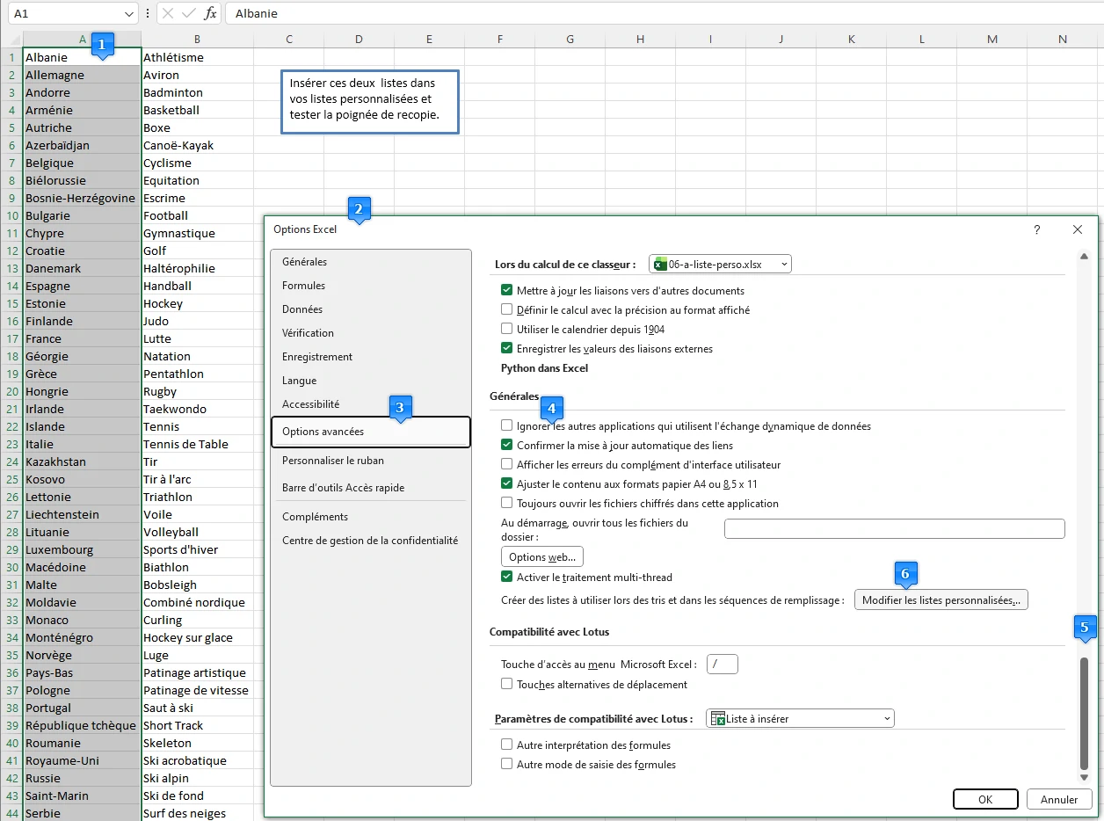
Task: Click the startup folder path input field
Action: 893,528
